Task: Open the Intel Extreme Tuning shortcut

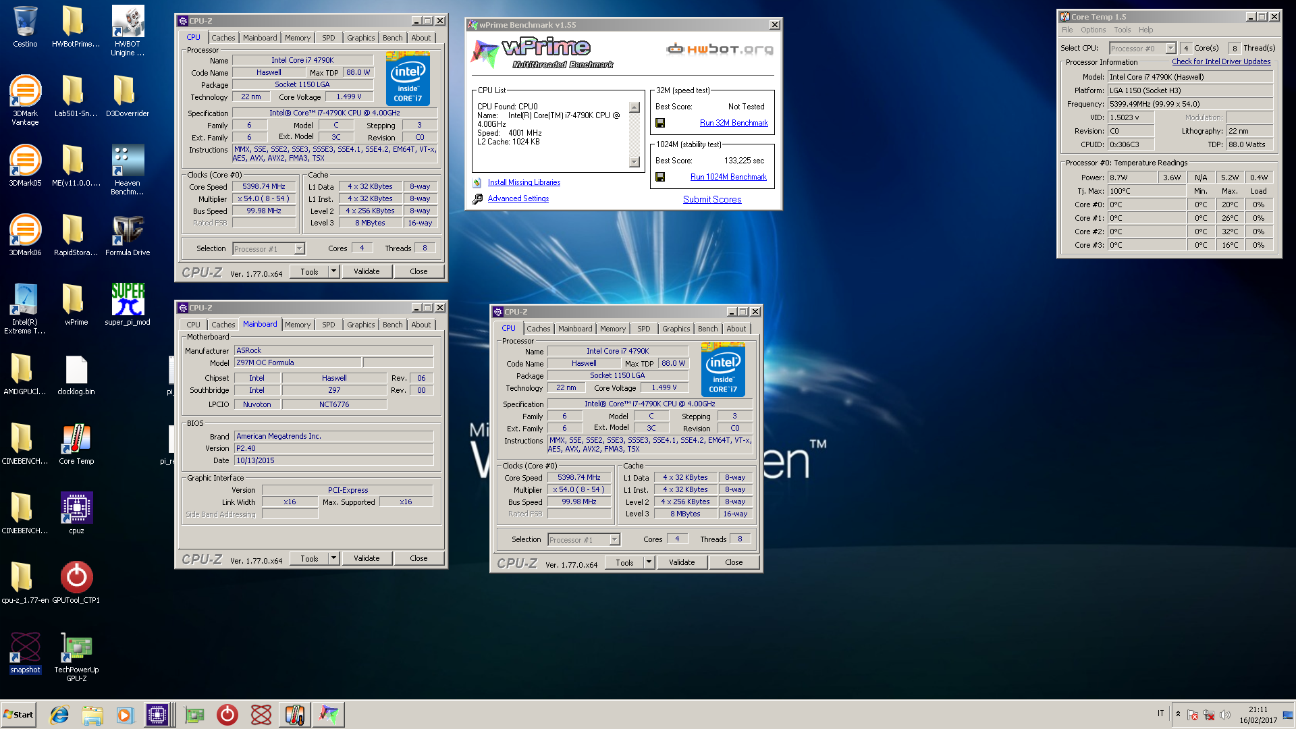Action: tap(25, 309)
